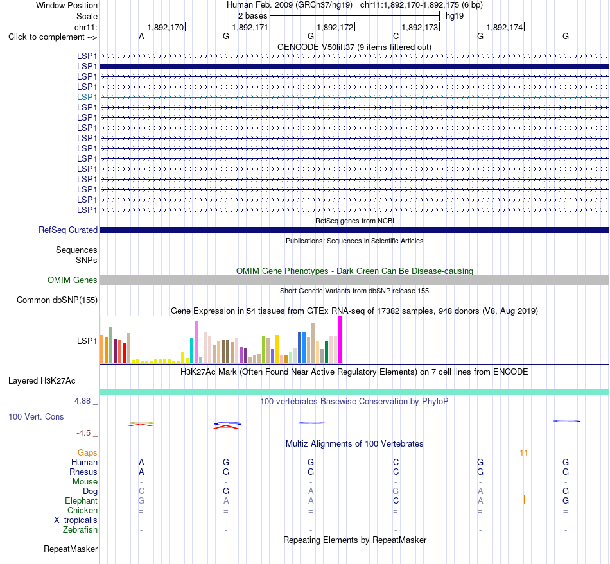610x564 pixels.
Task: Click the LSP1 label beside the GTEx chart
Action: (x=87, y=341)
